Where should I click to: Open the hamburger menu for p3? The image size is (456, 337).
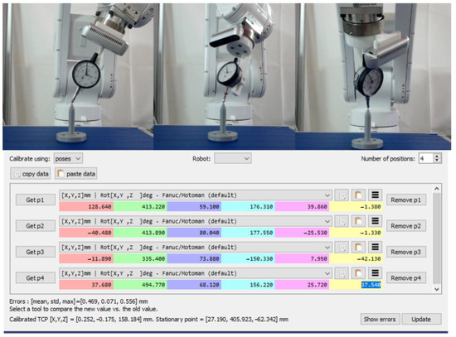tap(375, 248)
